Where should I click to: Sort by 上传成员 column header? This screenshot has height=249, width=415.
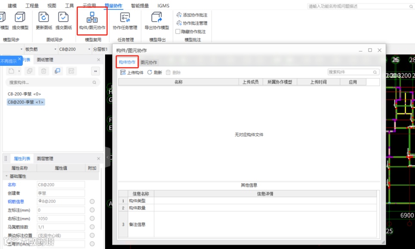pos(251,82)
